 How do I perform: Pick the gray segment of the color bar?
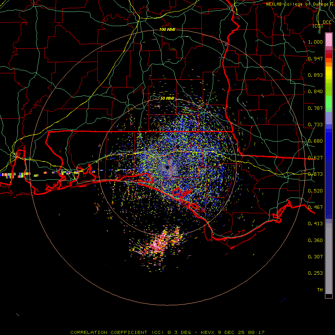[329, 259]
